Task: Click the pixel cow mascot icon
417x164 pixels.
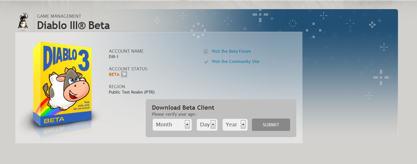Action: 23,21
